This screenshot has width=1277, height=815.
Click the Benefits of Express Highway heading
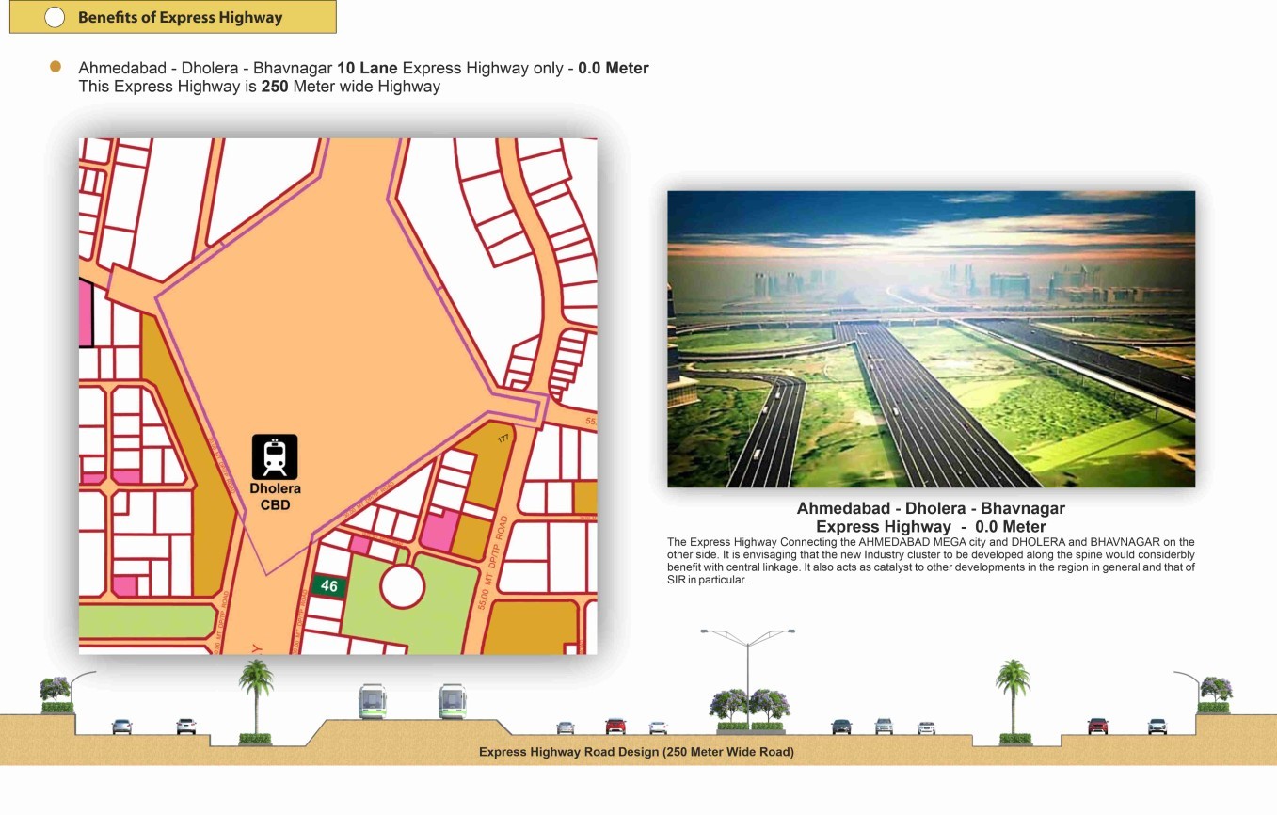pyautogui.click(x=180, y=17)
